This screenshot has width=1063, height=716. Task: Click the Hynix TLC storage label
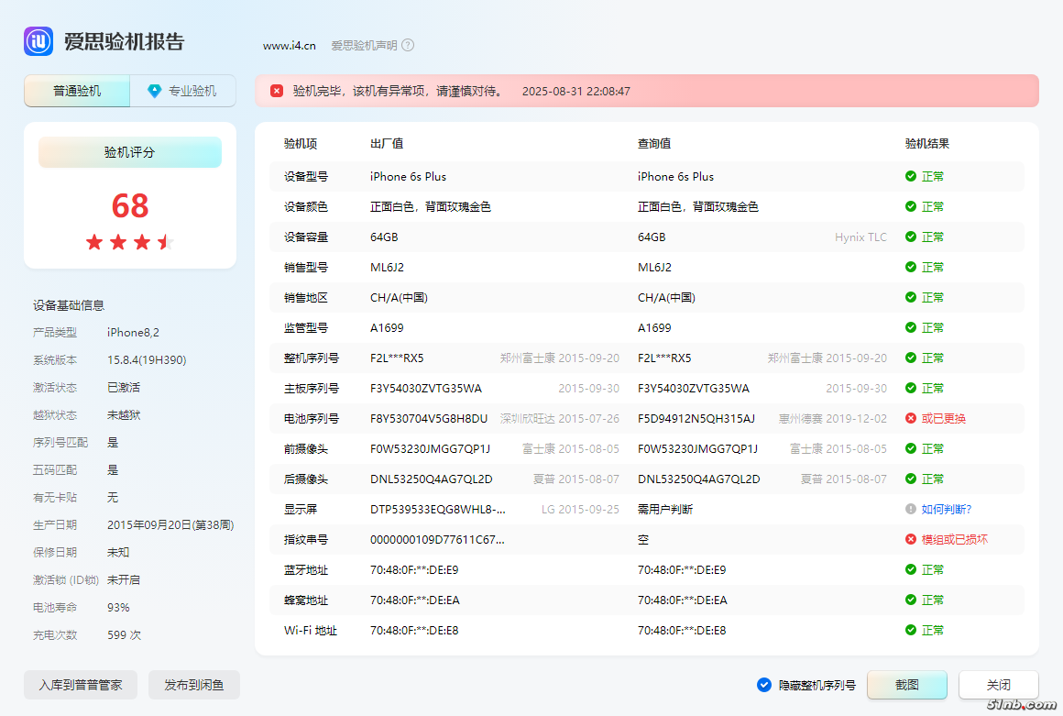click(x=861, y=237)
